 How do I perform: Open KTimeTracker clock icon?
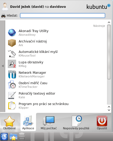pyautogui.click(x=12, y=85)
